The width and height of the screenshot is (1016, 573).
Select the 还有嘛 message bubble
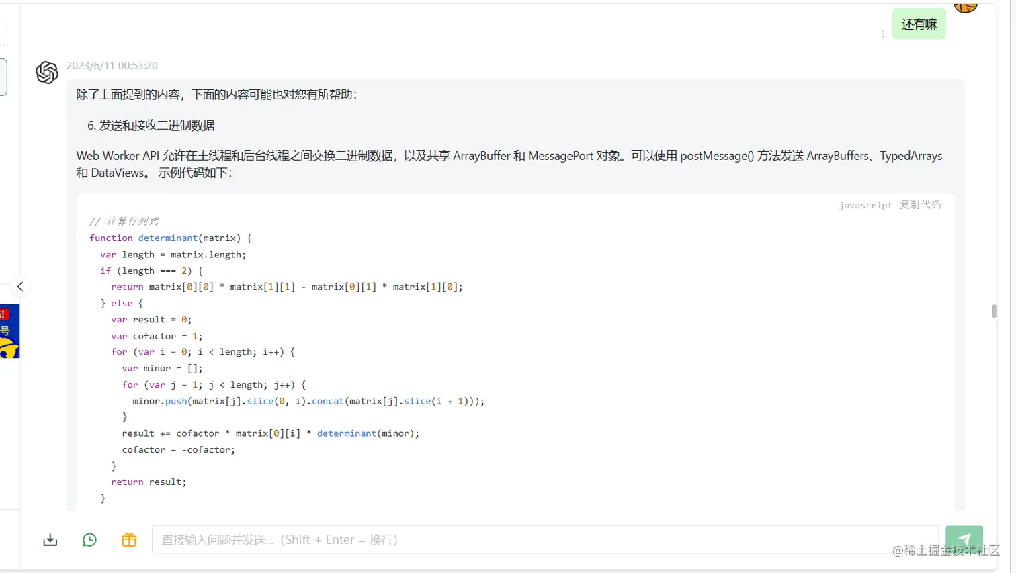click(x=919, y=23)
